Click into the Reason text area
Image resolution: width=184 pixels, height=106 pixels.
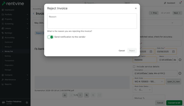pos(92,21)
